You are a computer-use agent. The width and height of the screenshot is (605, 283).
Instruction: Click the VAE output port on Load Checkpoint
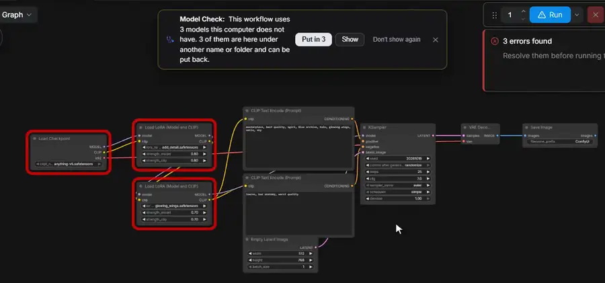(104, 157)
